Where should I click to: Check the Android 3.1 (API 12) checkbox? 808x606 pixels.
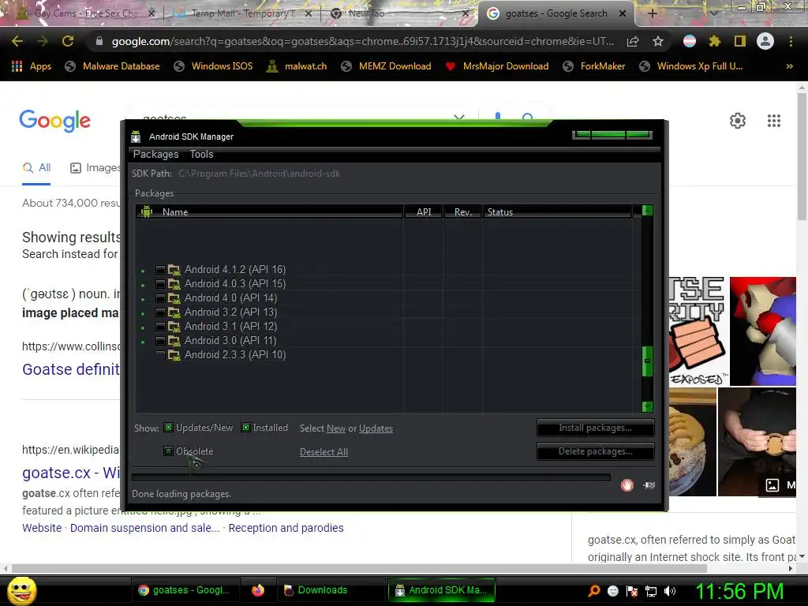coord(161,327)
